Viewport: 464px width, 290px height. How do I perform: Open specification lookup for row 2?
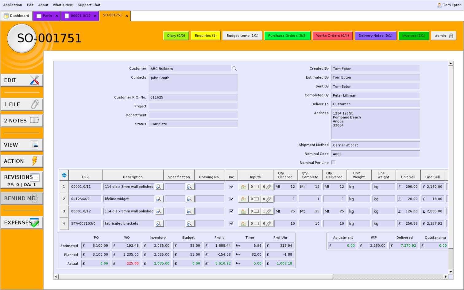click(x=190, y=199)
